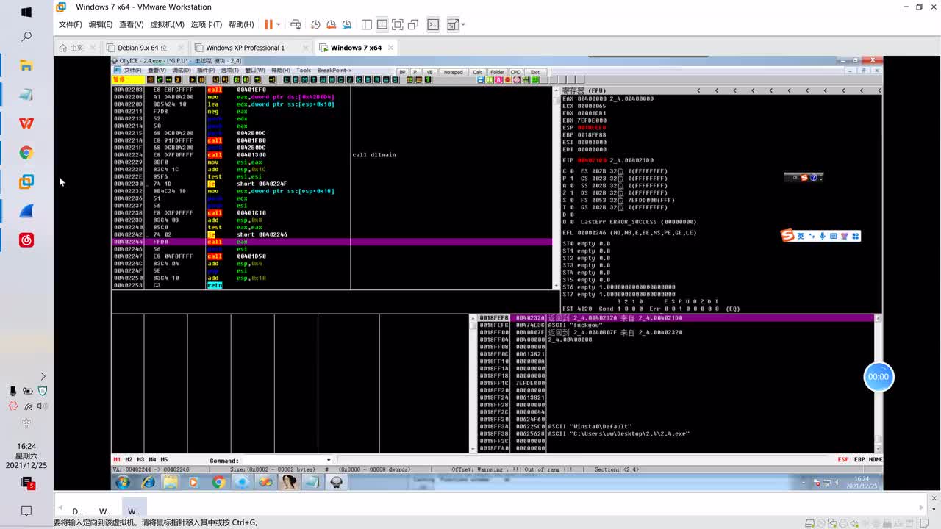
Task: Expand the Command box dropdown arrow
Action: [x=329, y=461]
